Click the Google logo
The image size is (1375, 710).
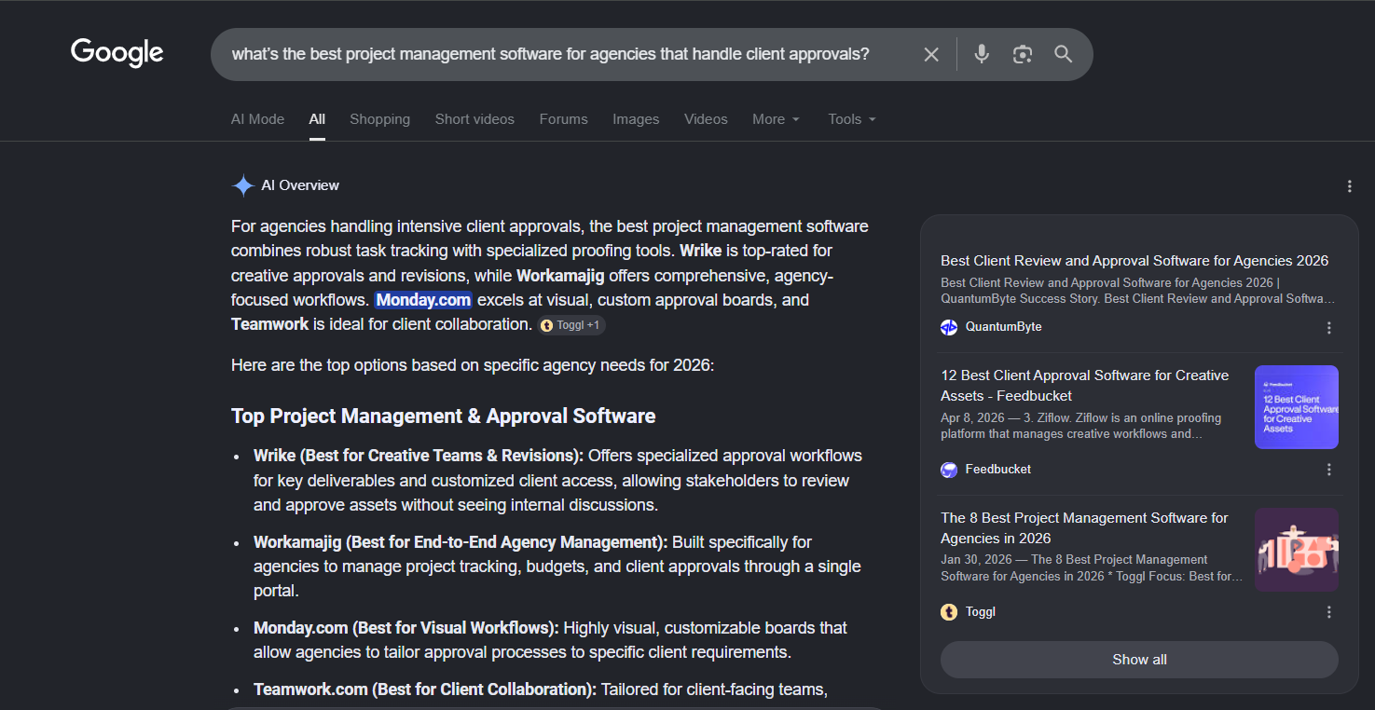click(117, 53)
